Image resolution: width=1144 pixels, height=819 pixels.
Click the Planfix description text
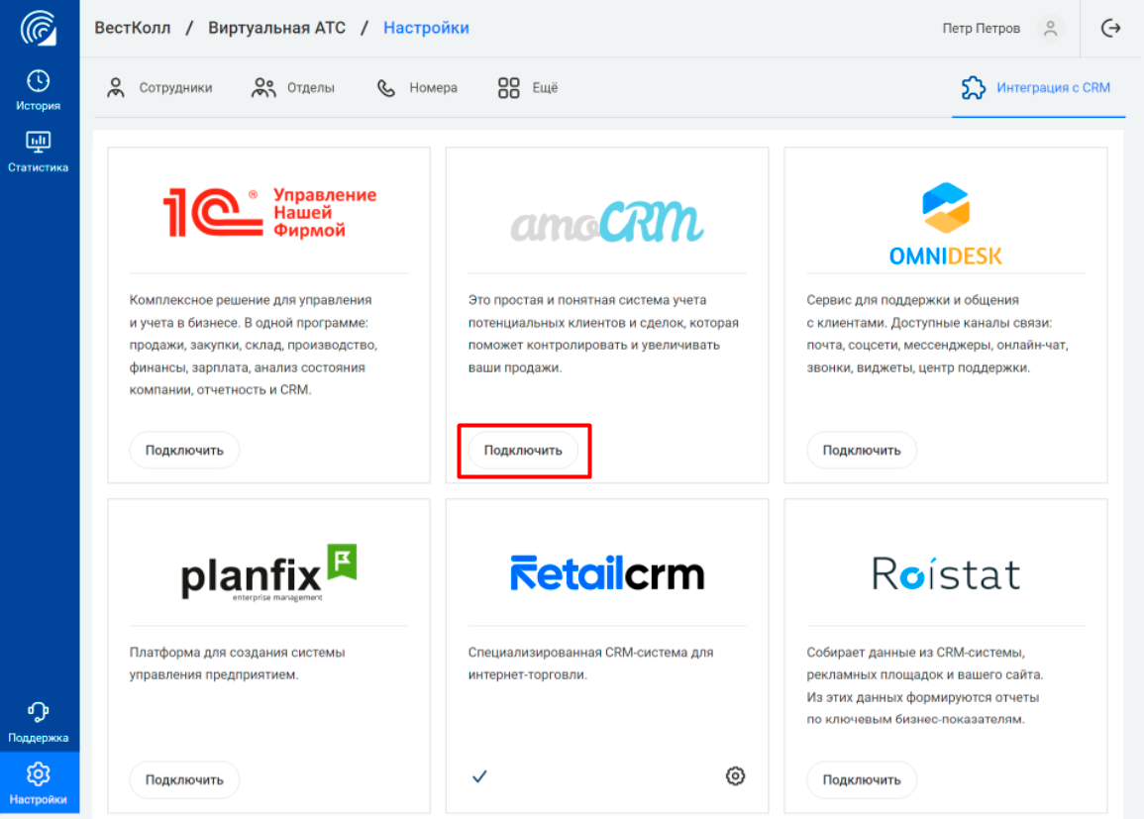[x=237, y=663]
